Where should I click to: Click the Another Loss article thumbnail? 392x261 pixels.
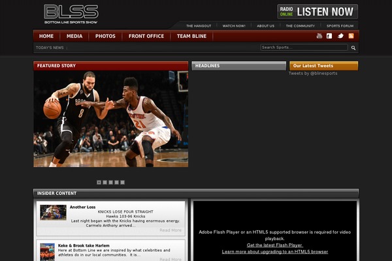[x=53, y=213]
